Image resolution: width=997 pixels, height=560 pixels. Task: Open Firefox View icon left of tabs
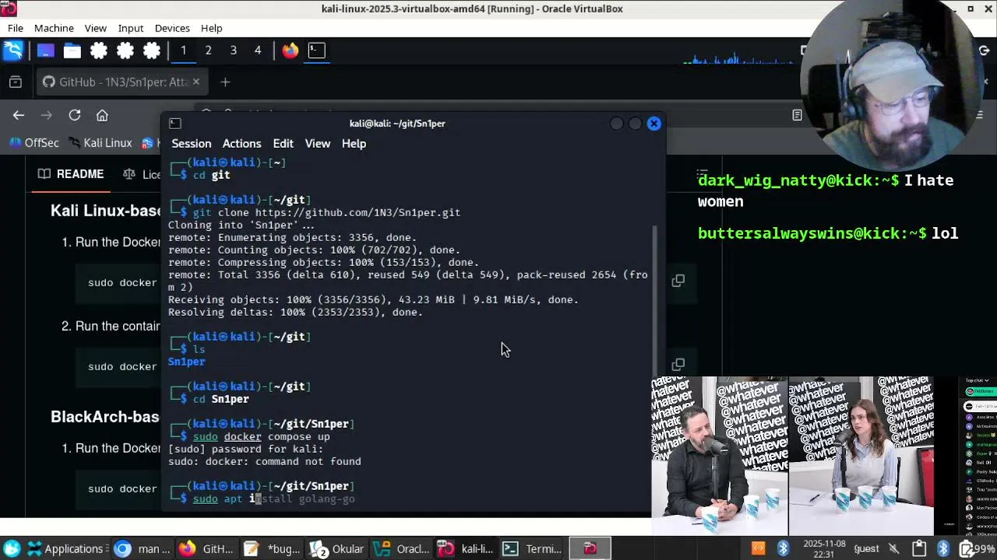click(15, 82)
